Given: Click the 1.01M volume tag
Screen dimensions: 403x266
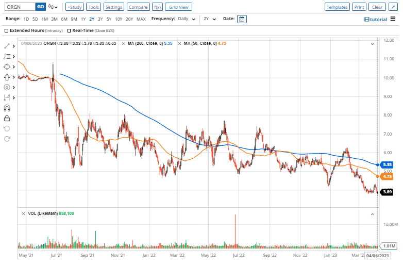Looking at the screenshot, I should coord(389,246).
